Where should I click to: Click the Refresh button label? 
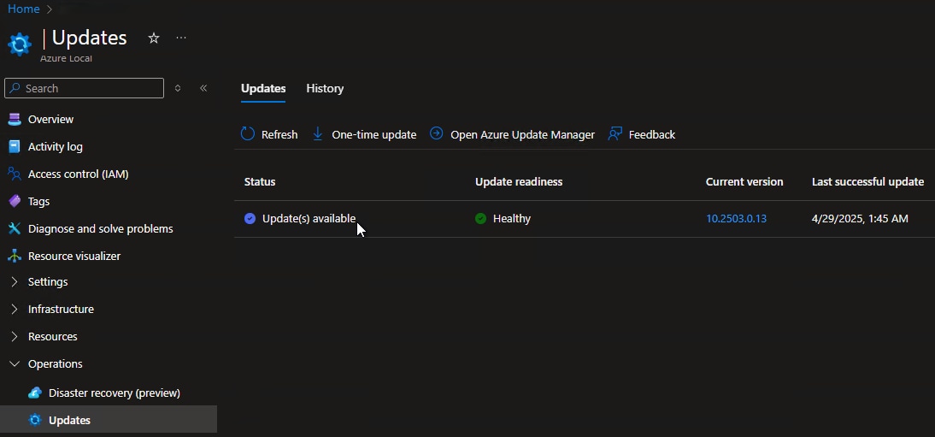coord(279,135)
